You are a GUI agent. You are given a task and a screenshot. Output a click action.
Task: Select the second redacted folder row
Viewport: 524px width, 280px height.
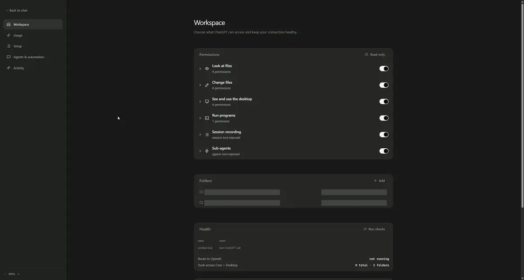[293, 202]
